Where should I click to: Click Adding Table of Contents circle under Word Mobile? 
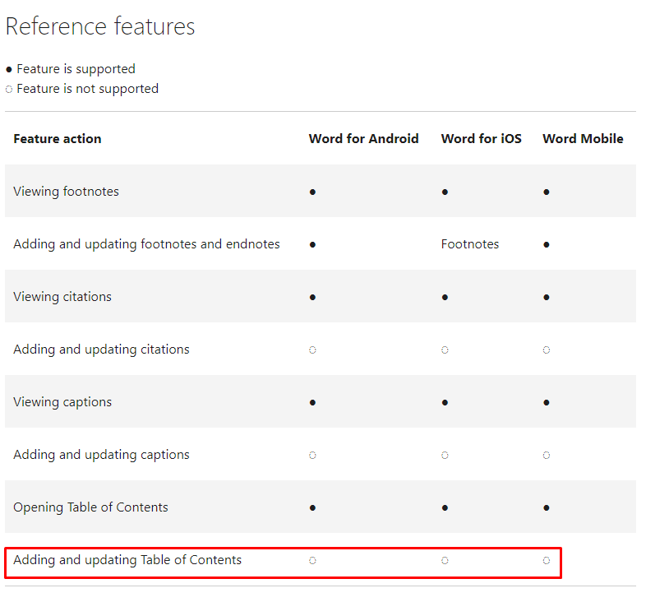coord(547,561)
